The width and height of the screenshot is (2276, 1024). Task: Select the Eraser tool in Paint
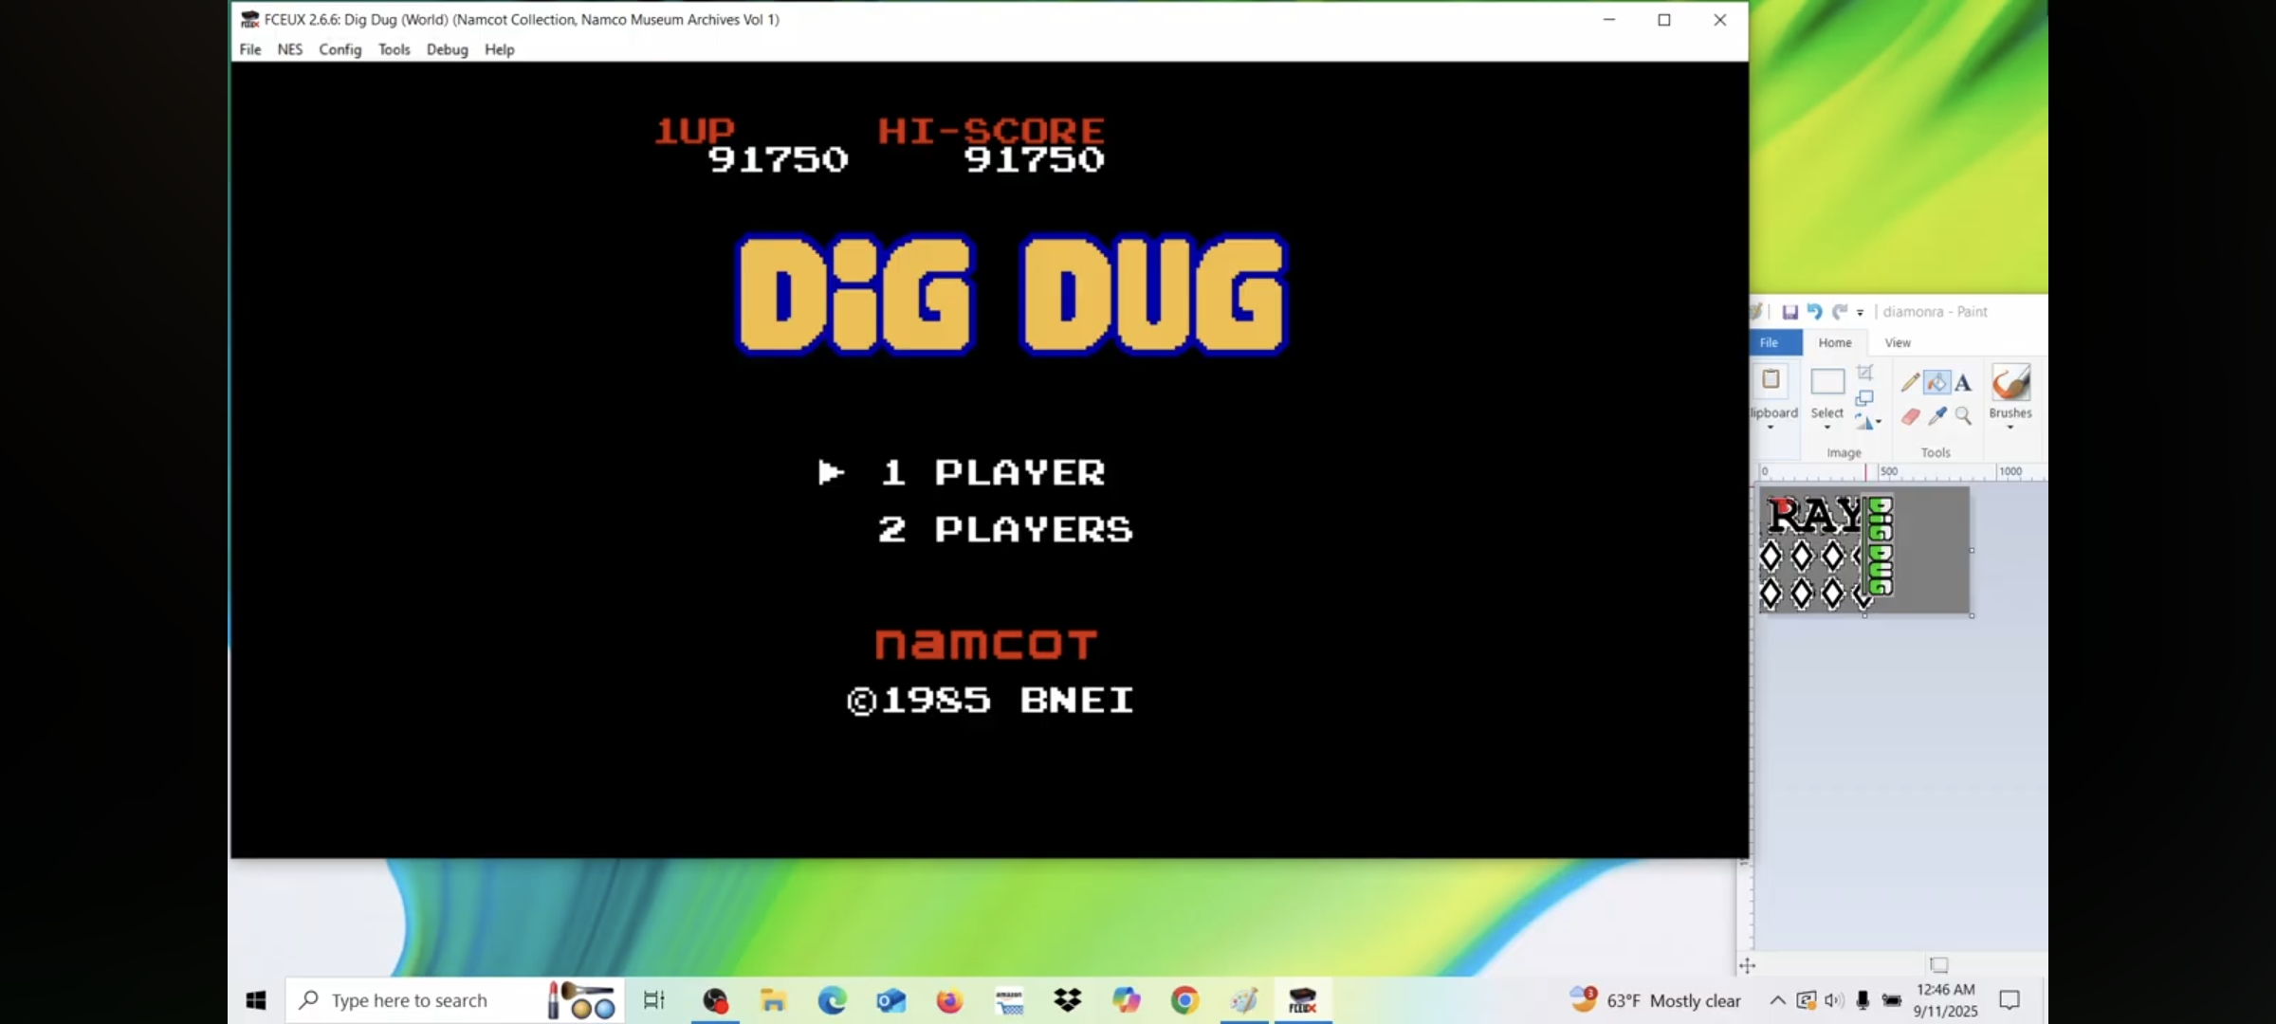click(x=1910, y=416)
